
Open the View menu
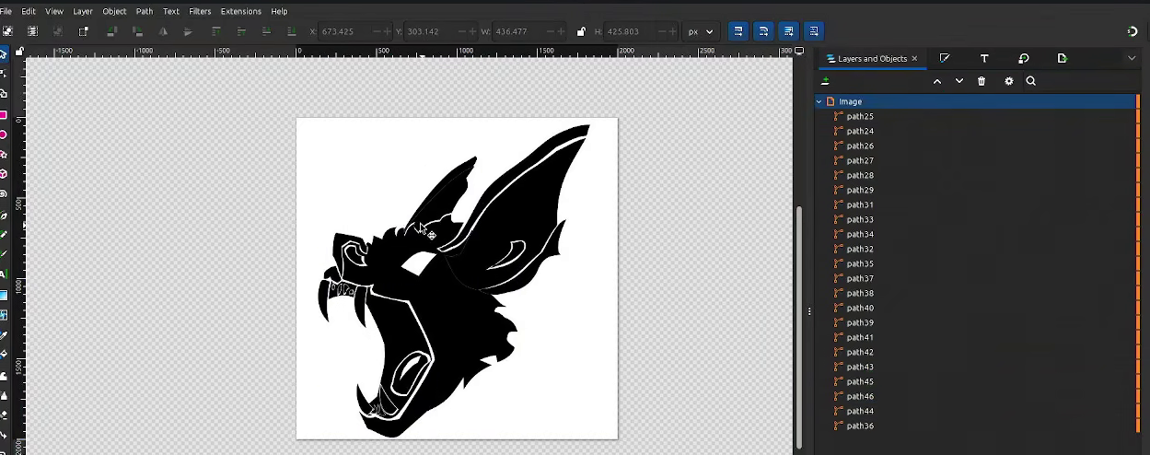(54, 11)
